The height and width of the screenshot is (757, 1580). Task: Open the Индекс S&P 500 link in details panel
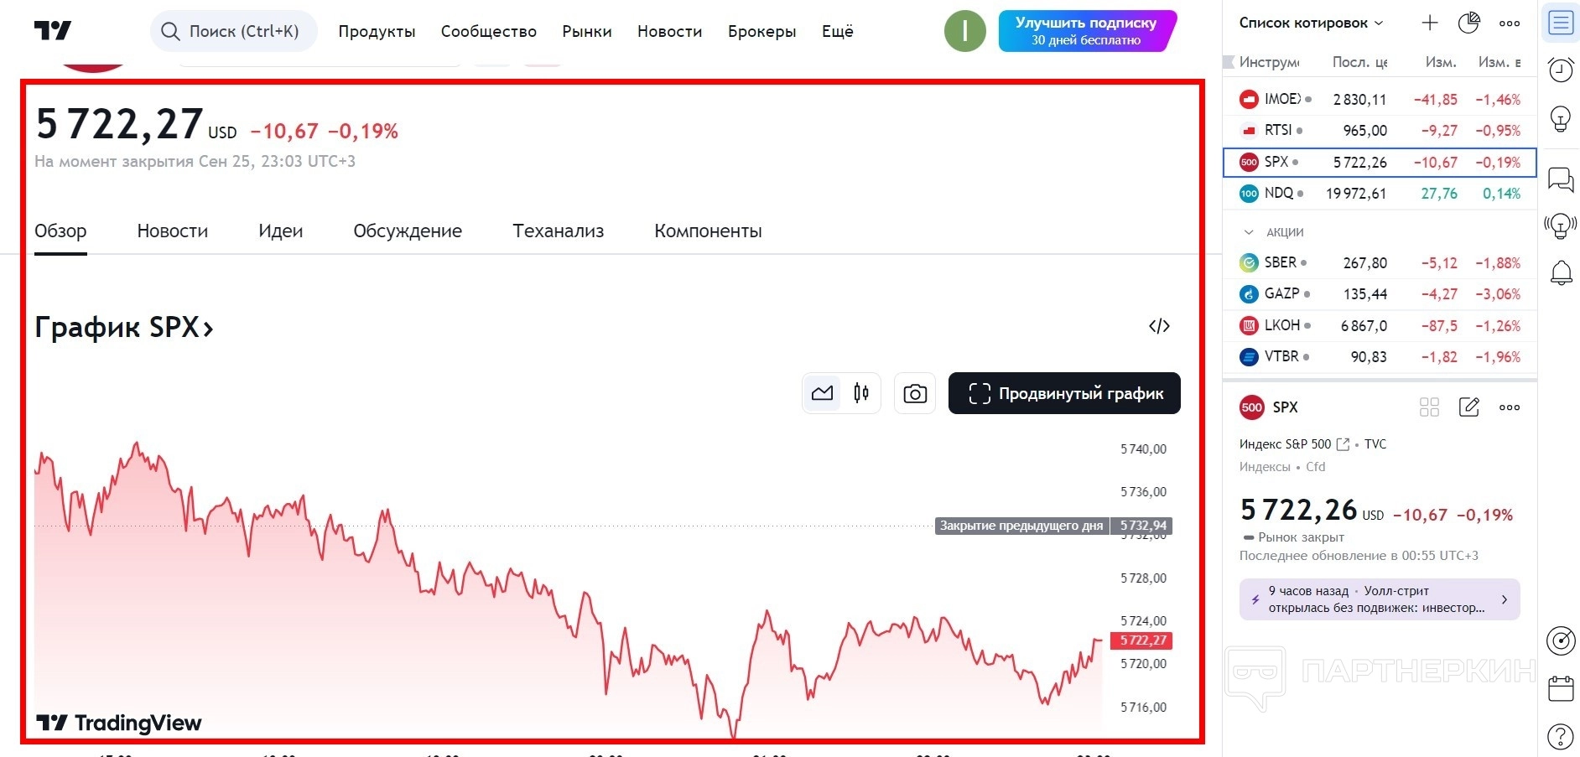pyautogui.click(x=1294, y=444)
